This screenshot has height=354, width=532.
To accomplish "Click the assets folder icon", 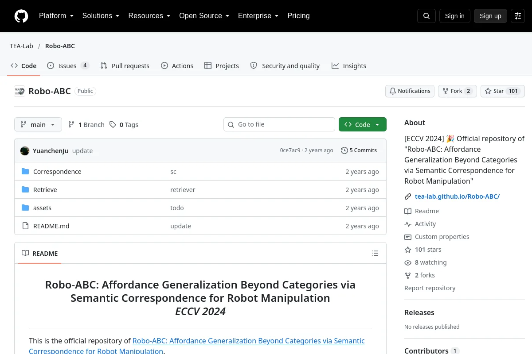I will pyautogui.click(x=25, y=208).
